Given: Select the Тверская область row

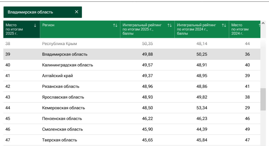Looking at the screenshot, I should (x=132, y=140).
